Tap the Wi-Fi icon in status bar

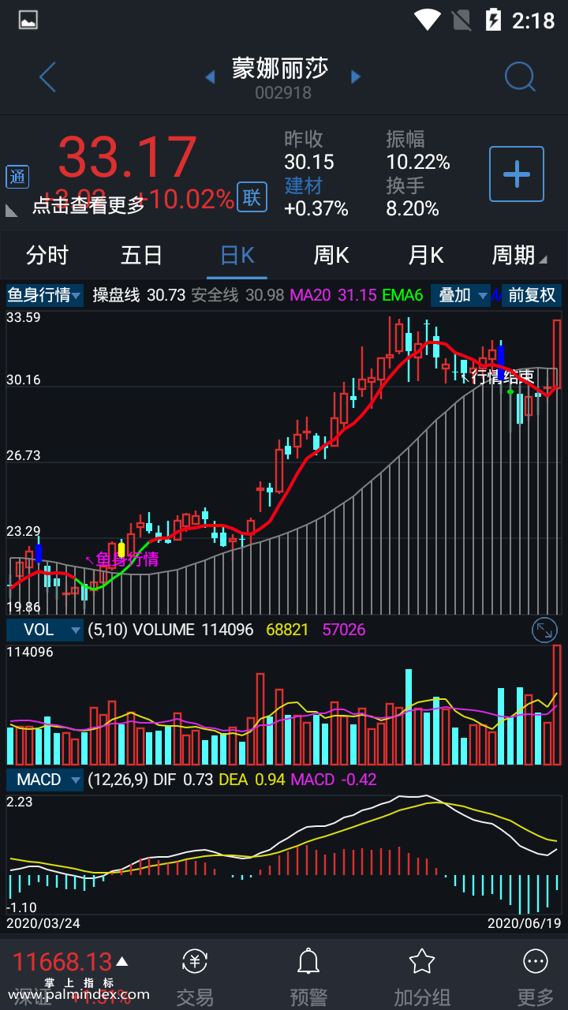tap(427, 20)
